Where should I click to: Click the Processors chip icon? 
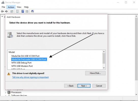(x=9, y=92)
